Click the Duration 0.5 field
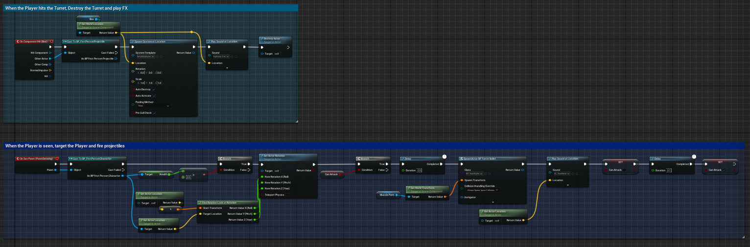 coord(419,170)
